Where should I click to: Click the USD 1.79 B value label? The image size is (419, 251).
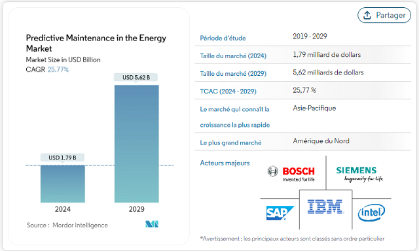(62, 158)
